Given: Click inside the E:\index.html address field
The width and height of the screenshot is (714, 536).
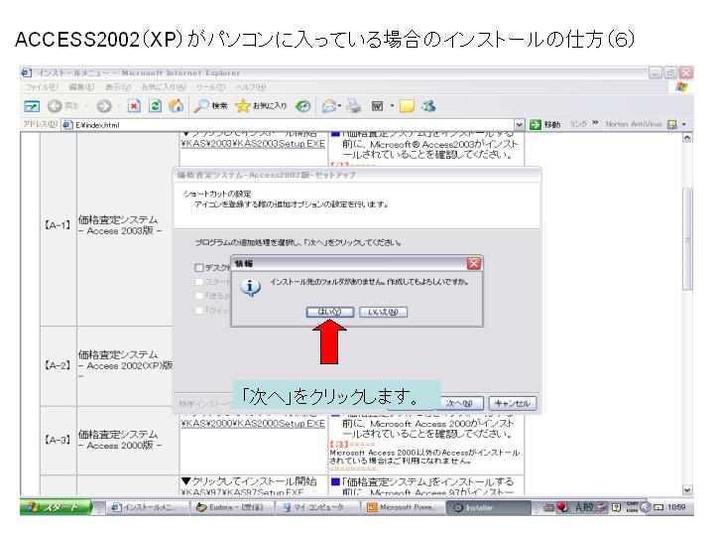Looking at the screenshot, I should tap(292, 124).
